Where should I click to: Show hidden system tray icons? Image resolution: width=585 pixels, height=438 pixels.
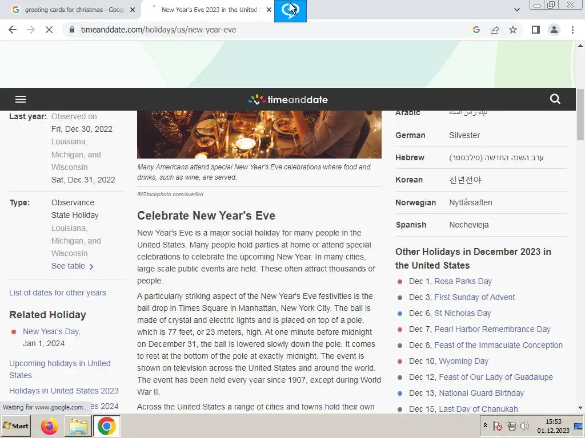(x=485, y=425)
